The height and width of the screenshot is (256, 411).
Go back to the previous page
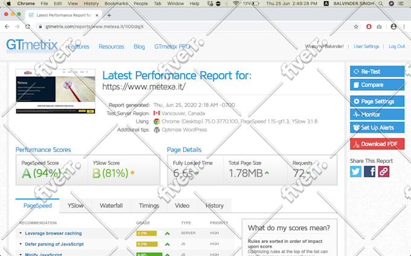[x=7, y=27]
